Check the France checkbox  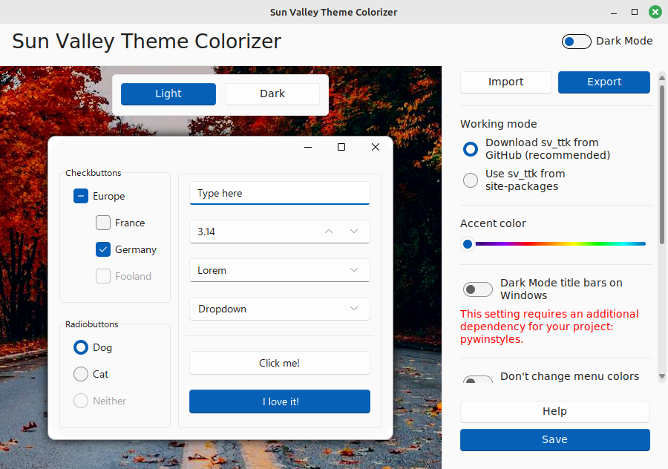pyautogui.click(x=102, y=223)
